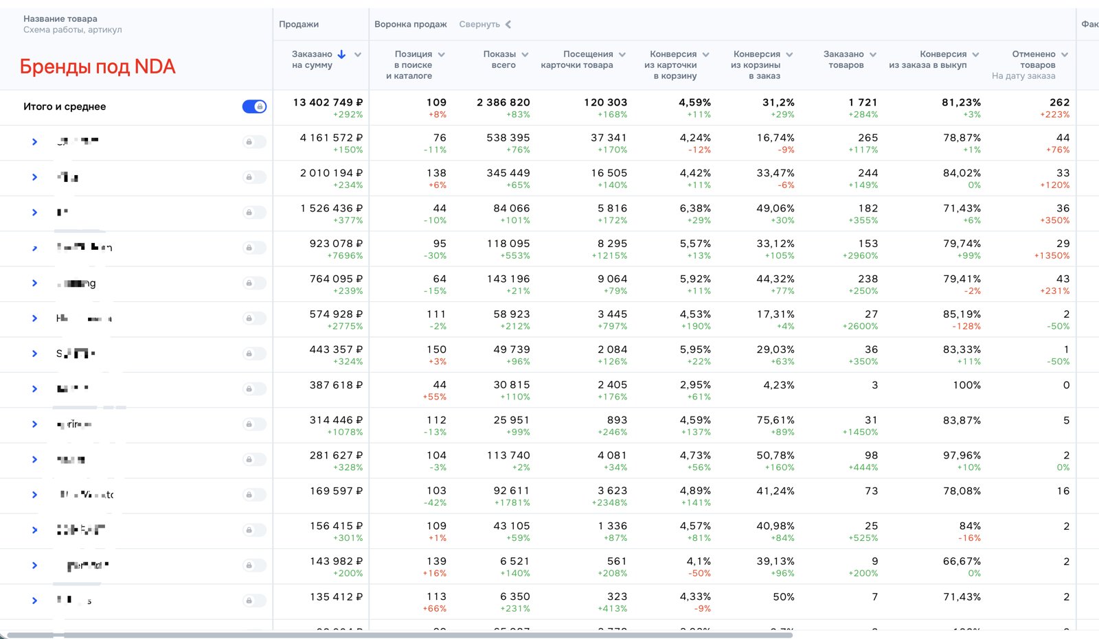Toggle the switch in the 1 526 436 ₽ row
This screenshot has width=1099, height=639.
pos(254,213)
